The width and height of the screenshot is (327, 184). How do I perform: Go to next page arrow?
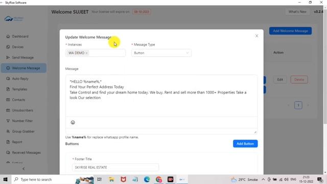point(308,105)
